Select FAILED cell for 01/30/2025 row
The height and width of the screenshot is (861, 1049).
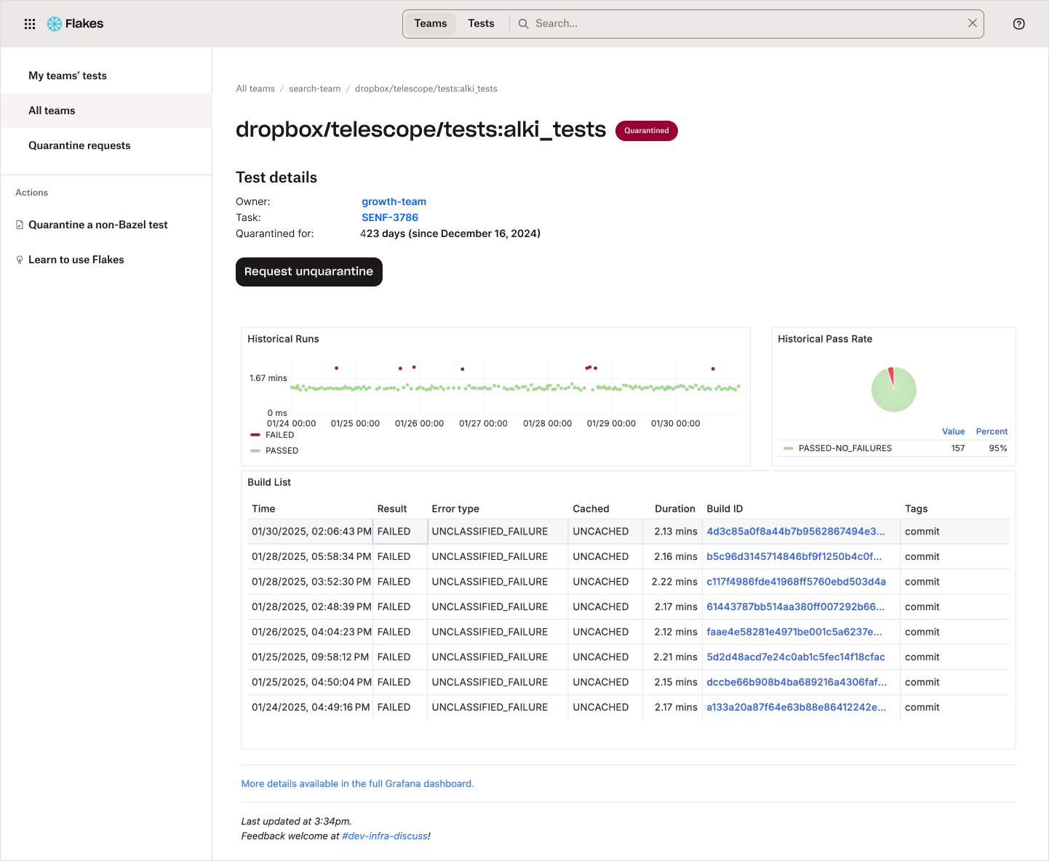[x=400, y=532]
